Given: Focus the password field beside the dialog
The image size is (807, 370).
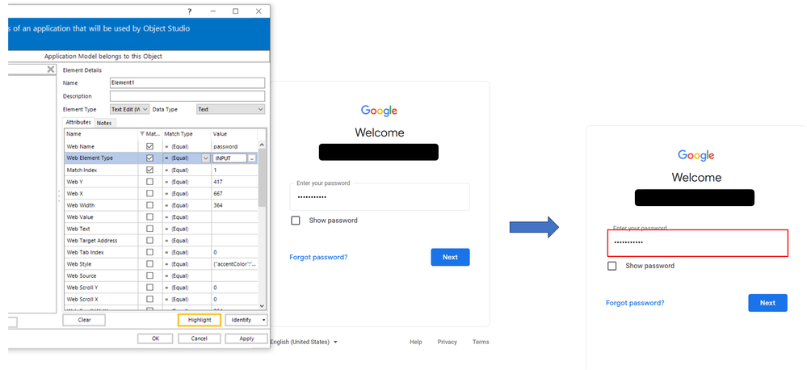Looking at the screenshot, I should (380, 197).
